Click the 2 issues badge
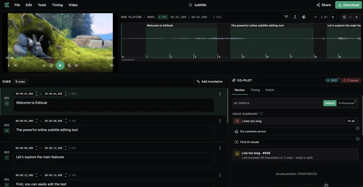This screenshot has height=187, width=363. (x=351, y=80)
